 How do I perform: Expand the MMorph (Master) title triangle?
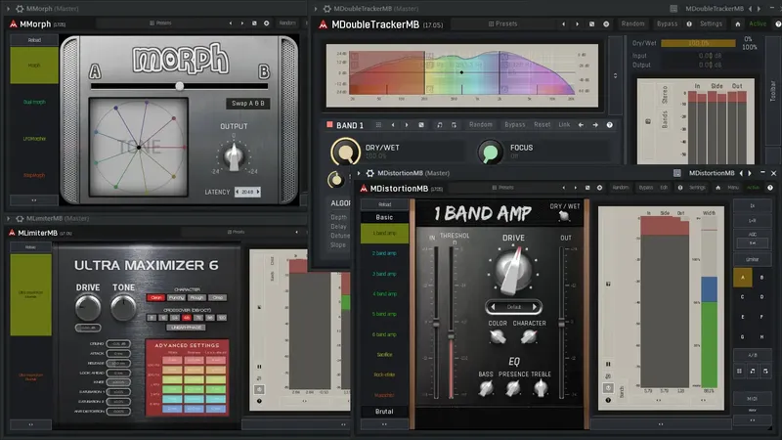pos(8,9)
